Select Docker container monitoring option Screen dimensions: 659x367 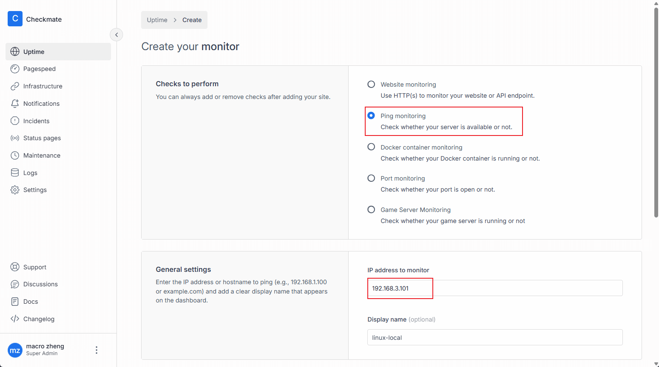click(x=371, y=147)
